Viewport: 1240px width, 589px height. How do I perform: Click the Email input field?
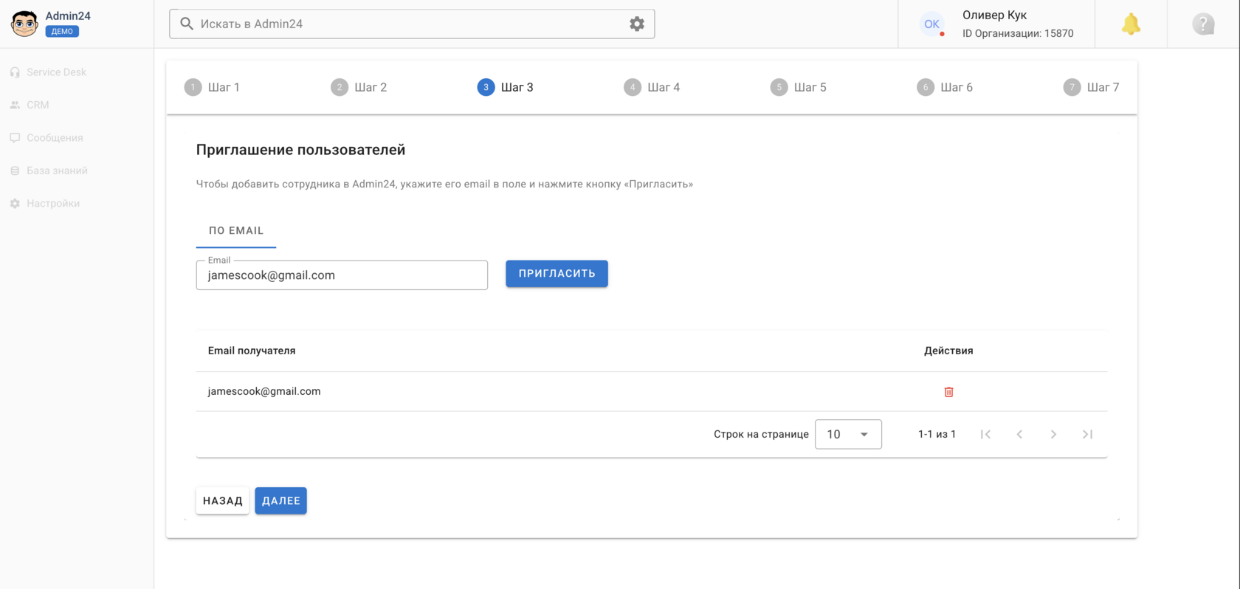(342, 275)
